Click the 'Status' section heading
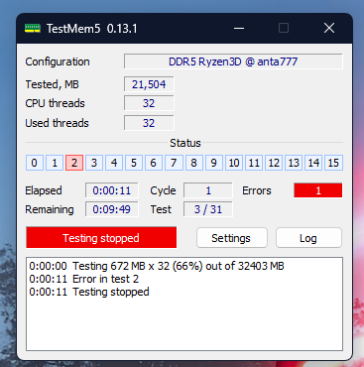This screenshot has width=364, height=367. tap(185, 143)
